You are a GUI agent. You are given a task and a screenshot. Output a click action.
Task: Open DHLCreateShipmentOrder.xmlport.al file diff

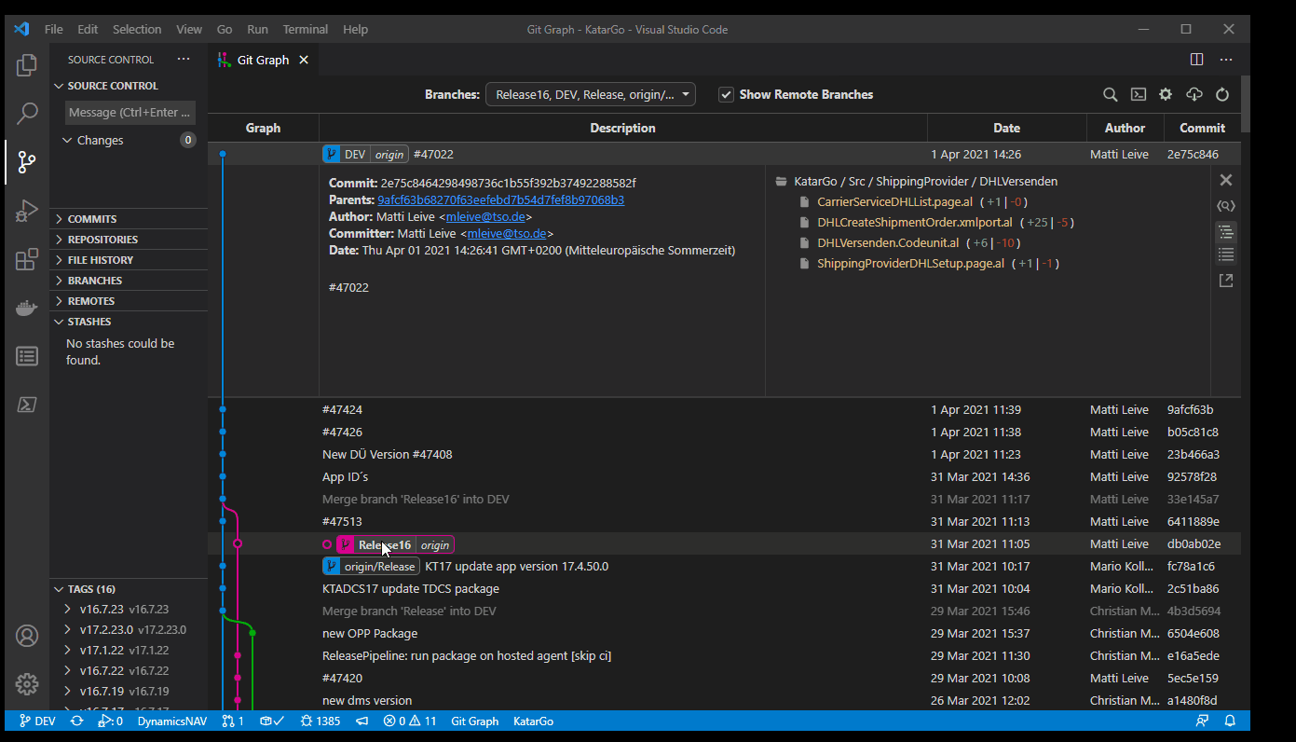(x=915, y=222)
